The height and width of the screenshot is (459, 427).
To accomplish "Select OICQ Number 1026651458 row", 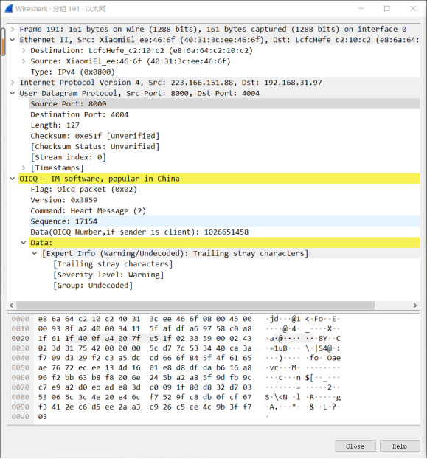I will click(225, 232).
